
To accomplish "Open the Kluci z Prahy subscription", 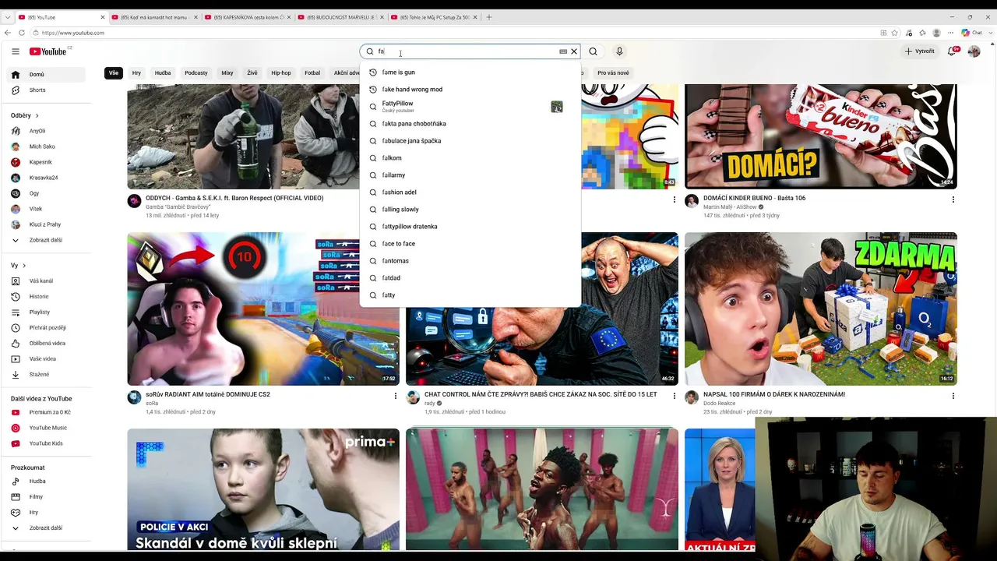I will coord(46,224).
